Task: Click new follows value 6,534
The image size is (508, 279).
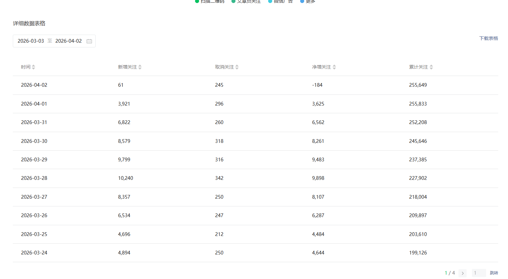Action: (x=124, y=215)
